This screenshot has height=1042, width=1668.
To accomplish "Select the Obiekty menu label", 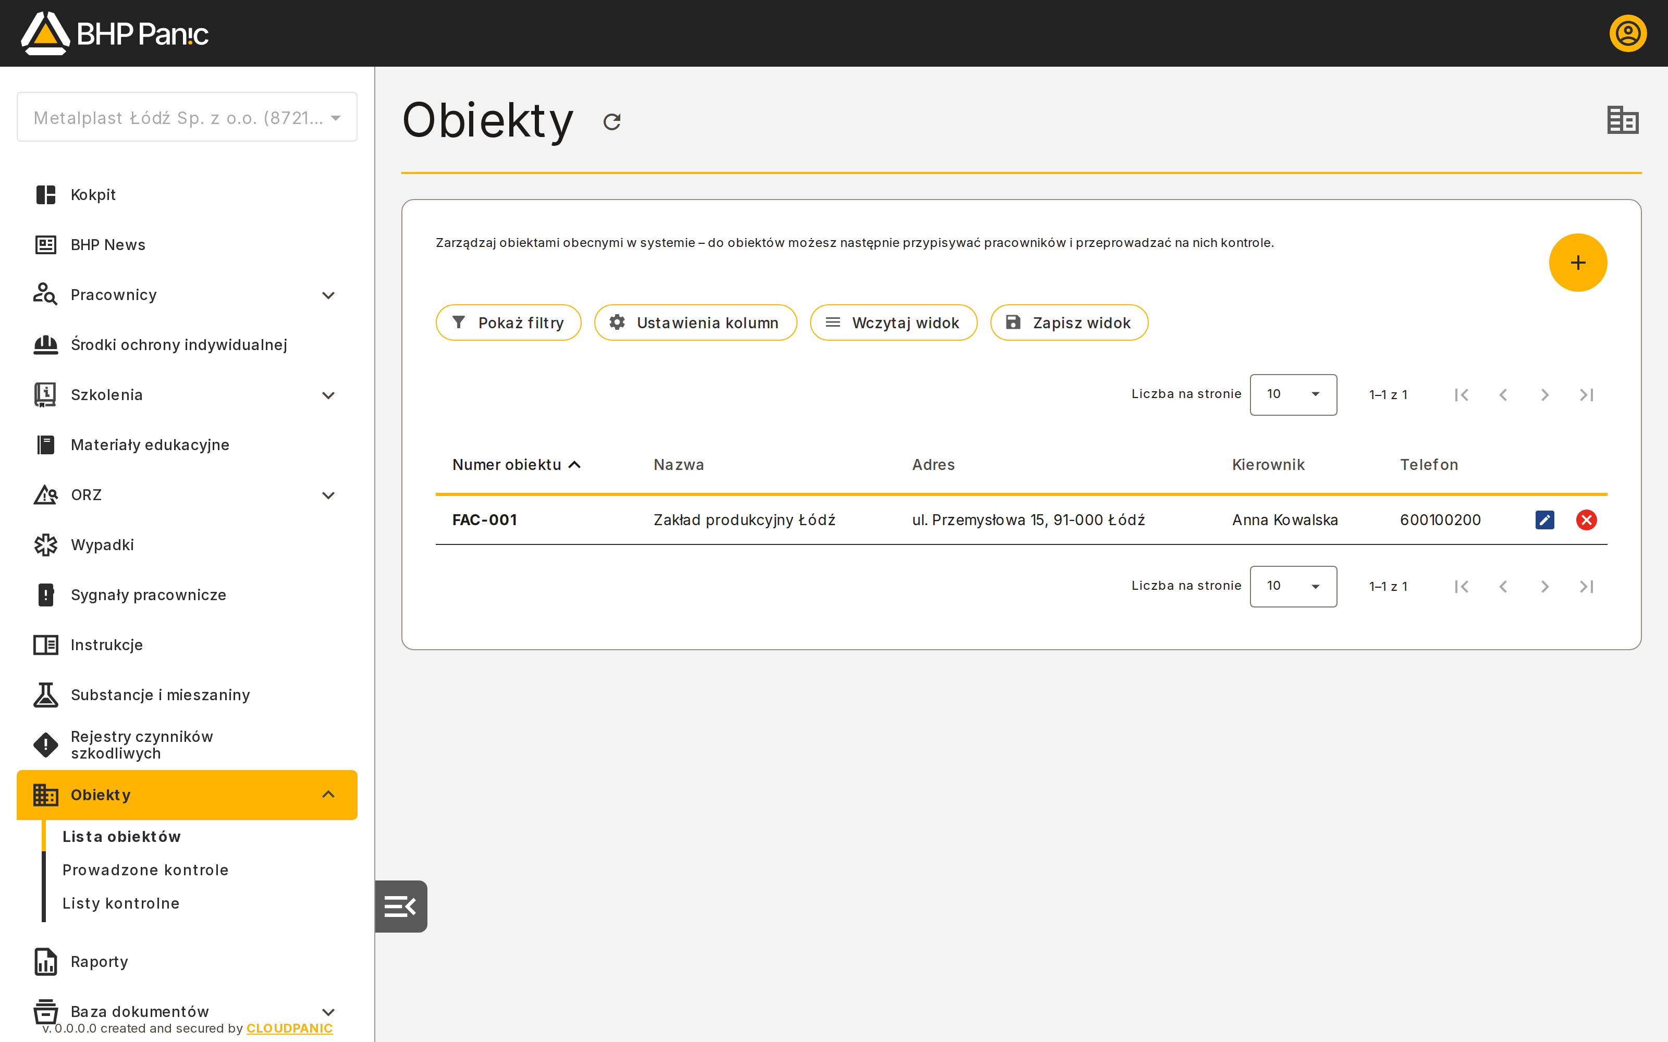I will coord(101,795).
